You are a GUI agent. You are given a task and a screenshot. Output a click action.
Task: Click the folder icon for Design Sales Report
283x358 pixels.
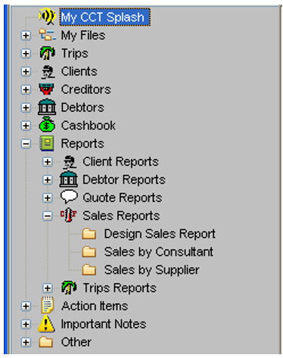pos(89,234)
